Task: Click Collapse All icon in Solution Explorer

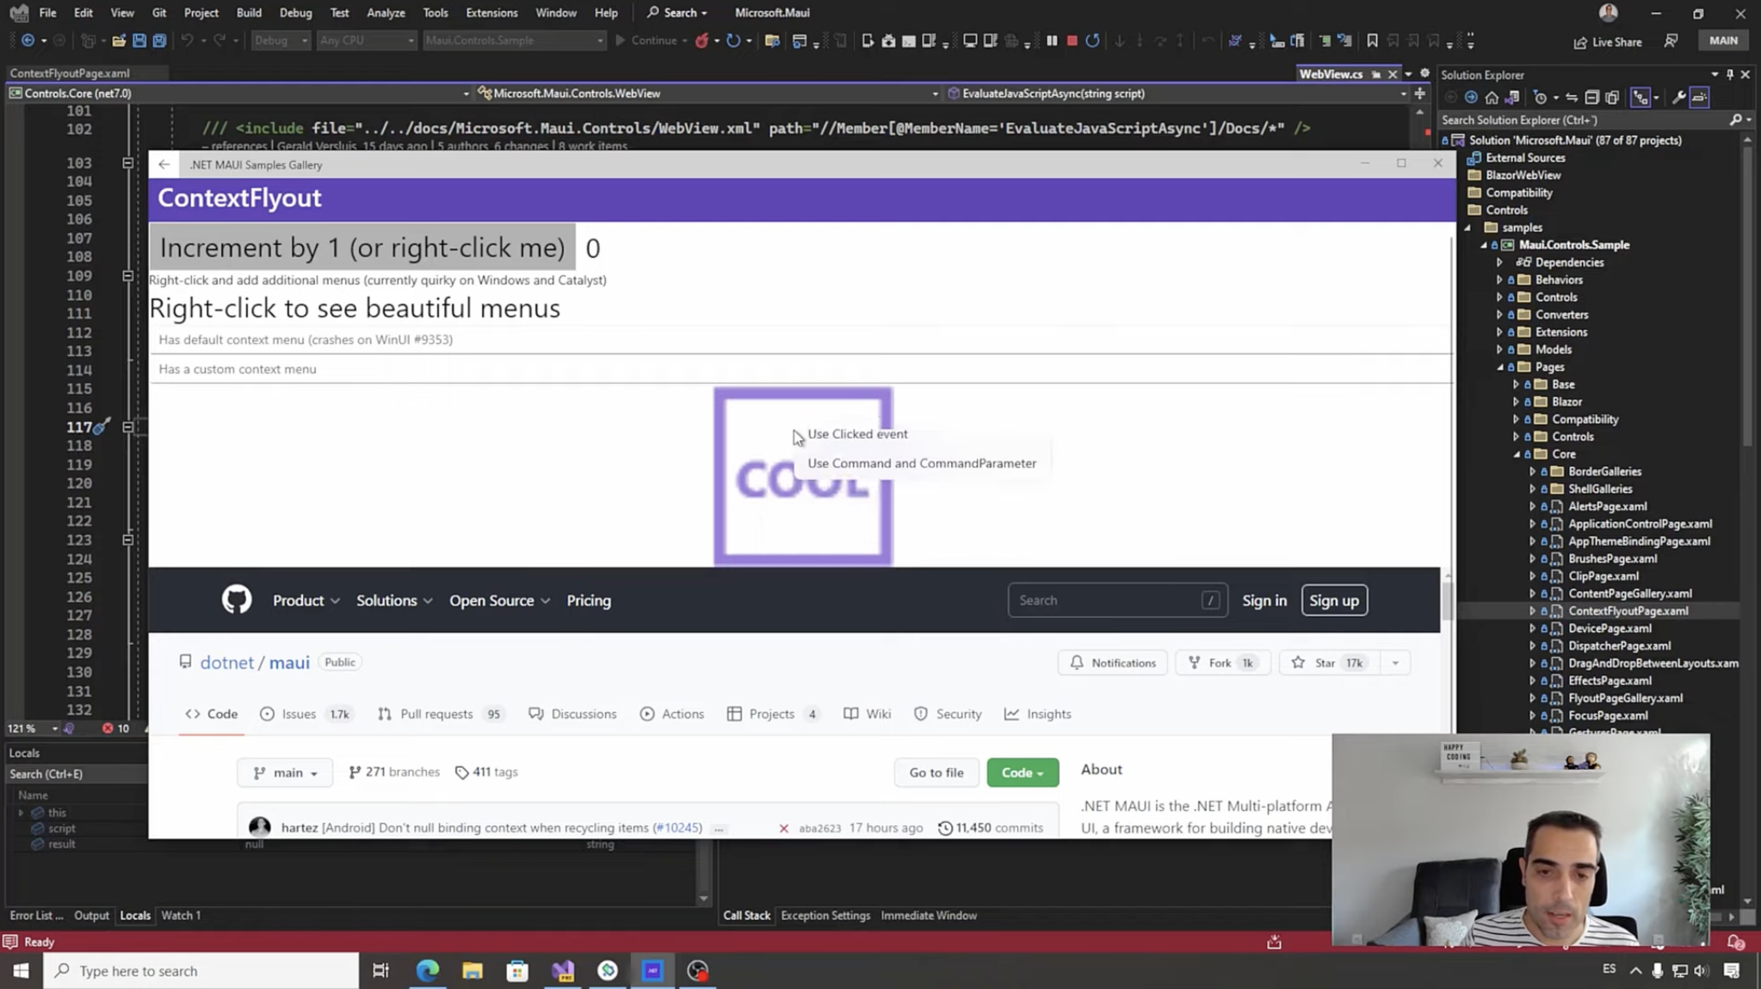Action: pyautogui.click(x=1591, y=97)
